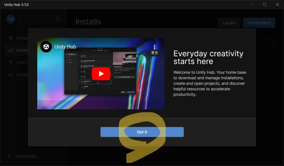Click the Learn graduation cap icon
Viewport: 284px width, 166px height.
click(x=11, y=62)
